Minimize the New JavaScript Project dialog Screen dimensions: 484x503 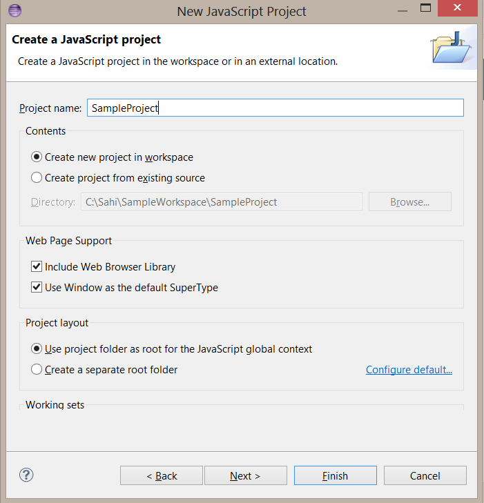[402, 10]
